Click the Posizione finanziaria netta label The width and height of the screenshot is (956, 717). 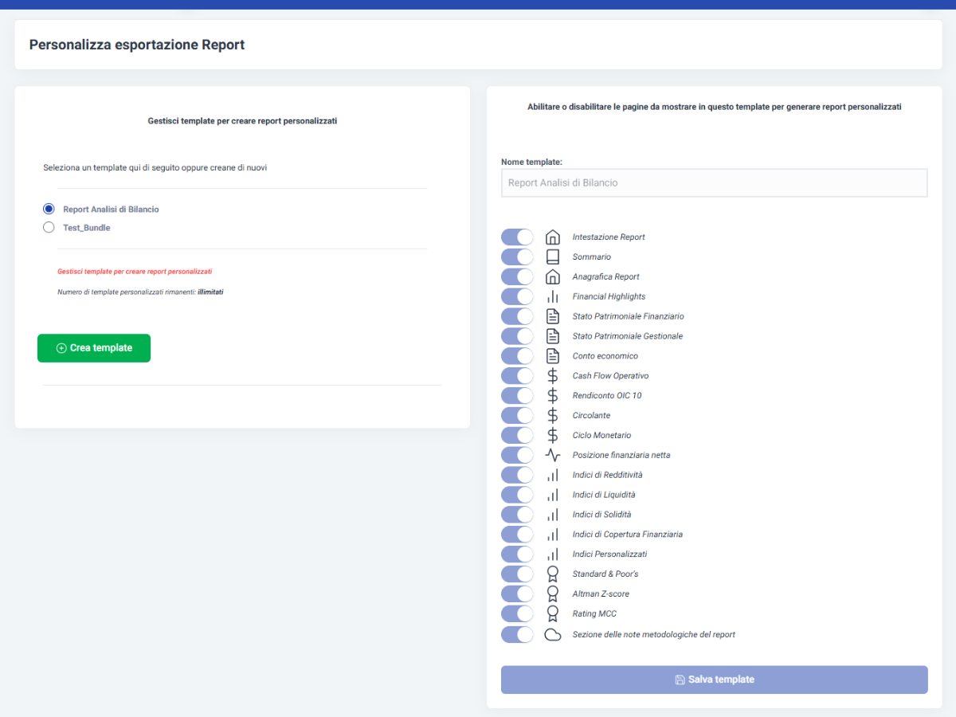[621, 456]
